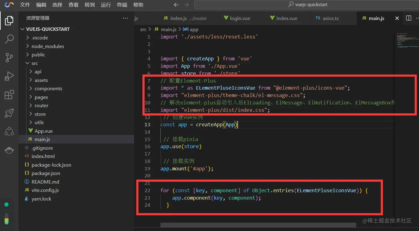Click the monkey face icon in activity bar
The height and width of the screenshot is (231, 419).
(9, 150)
